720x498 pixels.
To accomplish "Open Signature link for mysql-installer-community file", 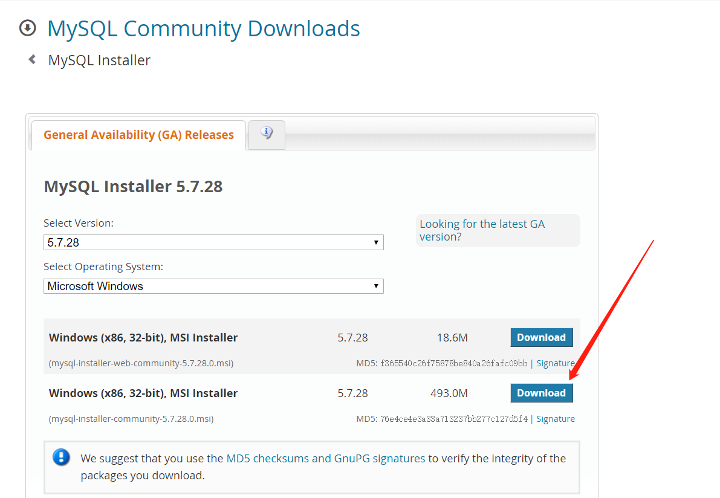I will coord(556,419).
